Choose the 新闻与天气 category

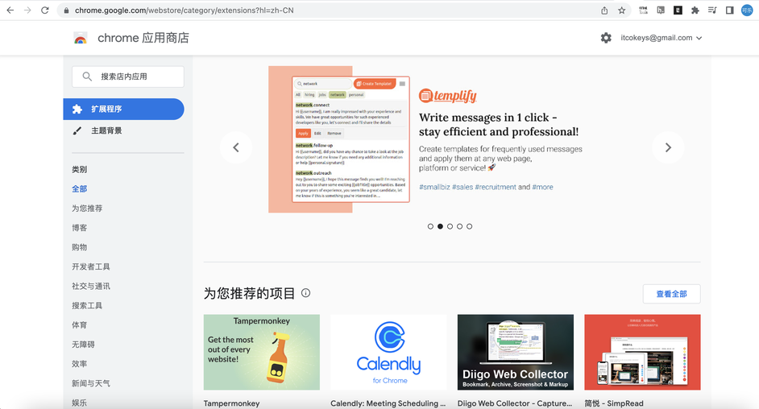point(91,383)
